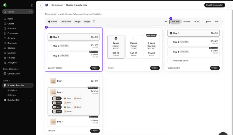Open the three-dot more options menu
Viewport: 233px width, 135px height.
point(229,5)
